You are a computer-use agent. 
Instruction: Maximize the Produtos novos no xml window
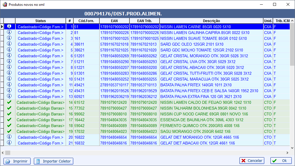click(x=275, y=4)
